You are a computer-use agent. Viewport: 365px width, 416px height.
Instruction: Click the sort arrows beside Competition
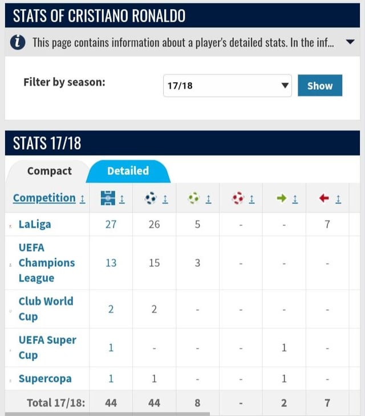pyautogui.click(x=83, y=198)
